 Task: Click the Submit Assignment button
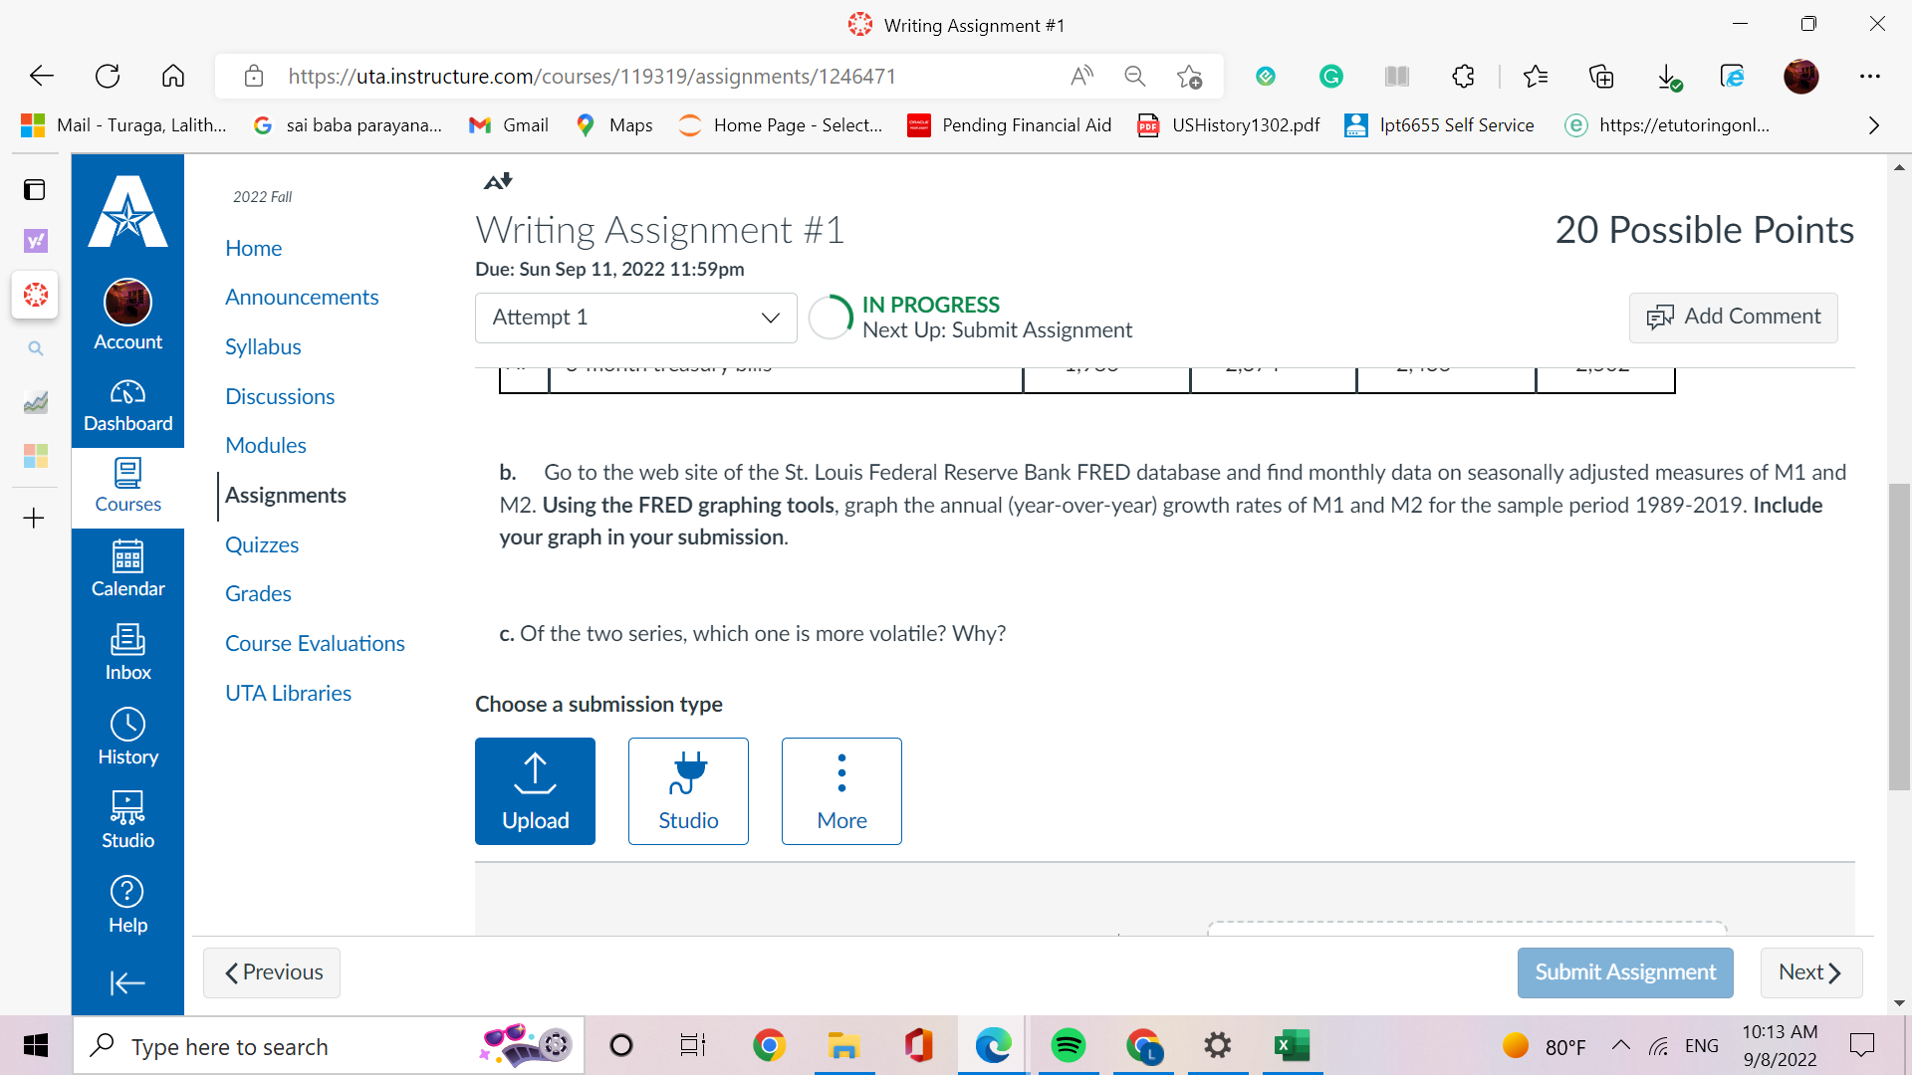pyautogui.click(x=1624, y=972)
